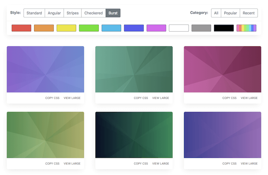Copy CSS for the purple-blue burst gradient
The image size is (268, 175).
click(x=52, y=98)
